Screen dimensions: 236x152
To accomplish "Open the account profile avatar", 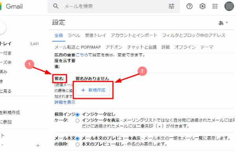I will point(229,6).
